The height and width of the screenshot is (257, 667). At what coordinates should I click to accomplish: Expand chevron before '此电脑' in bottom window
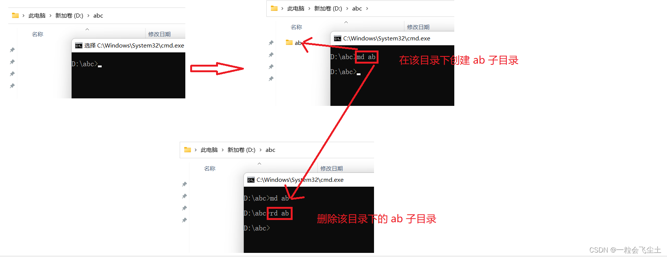(x=195, y=150)
